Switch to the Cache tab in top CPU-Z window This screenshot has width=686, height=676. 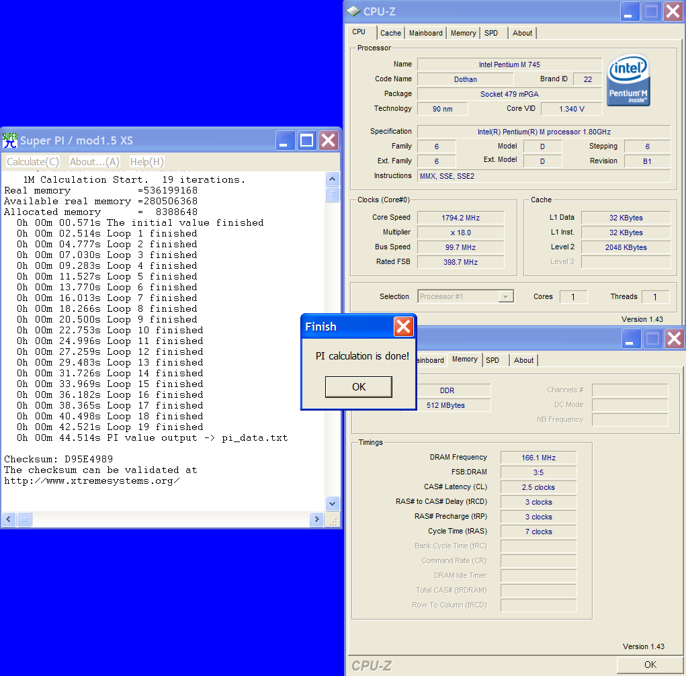point(390,33)
